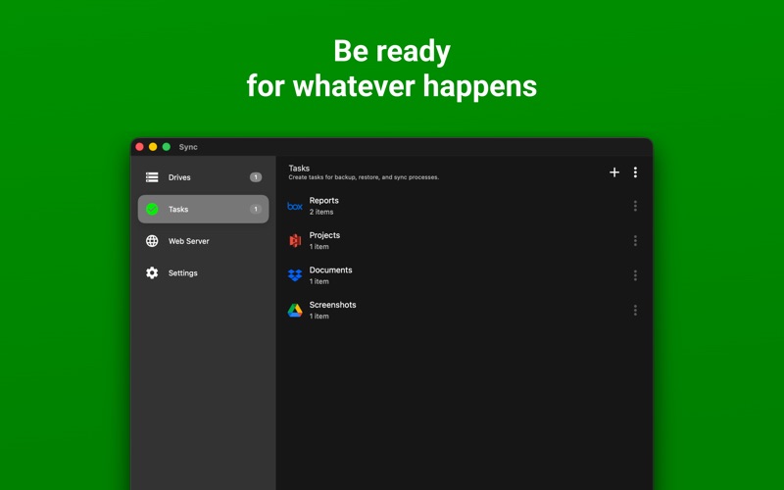Select the Screenshots task name

click(332, 305)
